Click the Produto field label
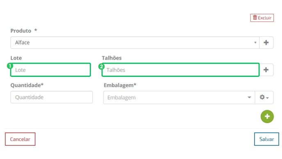 pos(21,31)
